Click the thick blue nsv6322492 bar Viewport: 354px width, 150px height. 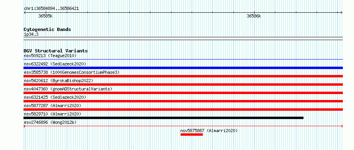(183, 68)
